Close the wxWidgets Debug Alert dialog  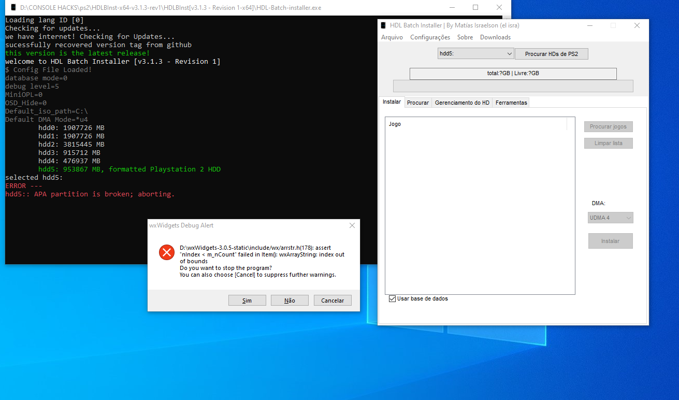click(352, 225)
